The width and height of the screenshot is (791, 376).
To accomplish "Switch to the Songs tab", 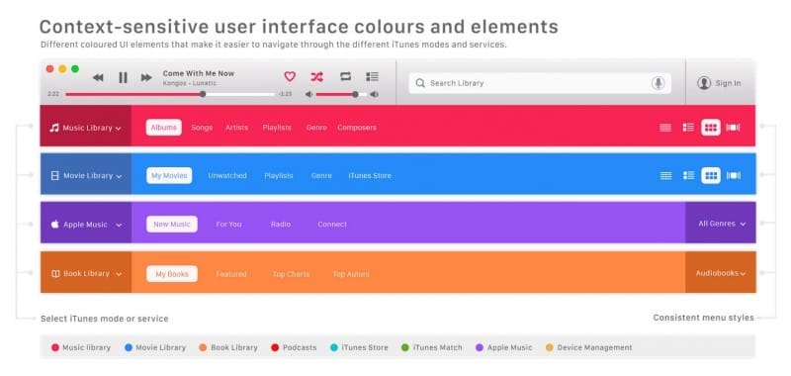I will [x=202, y=128].
